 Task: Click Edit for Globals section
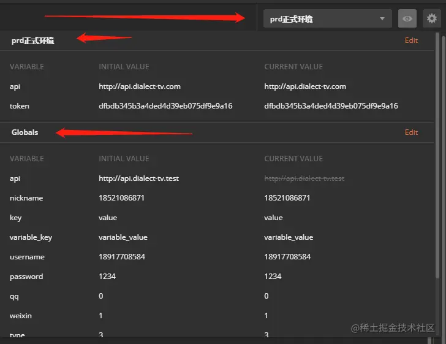411,132
